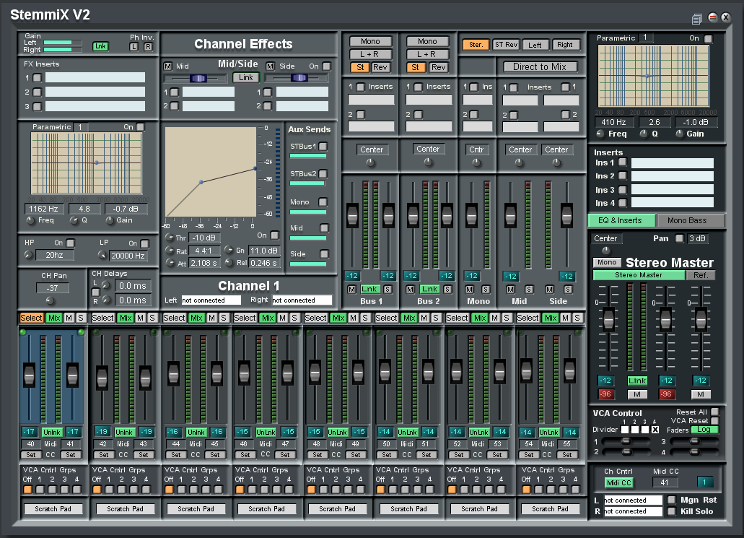The image size is (744, 538).
Task: Enable FX Inserts slot 1 checkbox
Action: tap(37, 78)
